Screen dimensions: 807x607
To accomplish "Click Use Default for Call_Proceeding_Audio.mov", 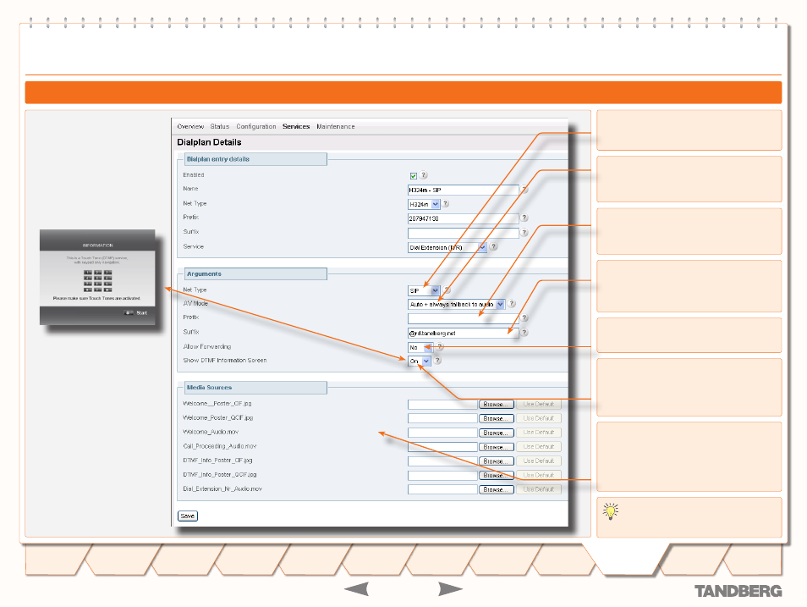I will pos(539,447).
